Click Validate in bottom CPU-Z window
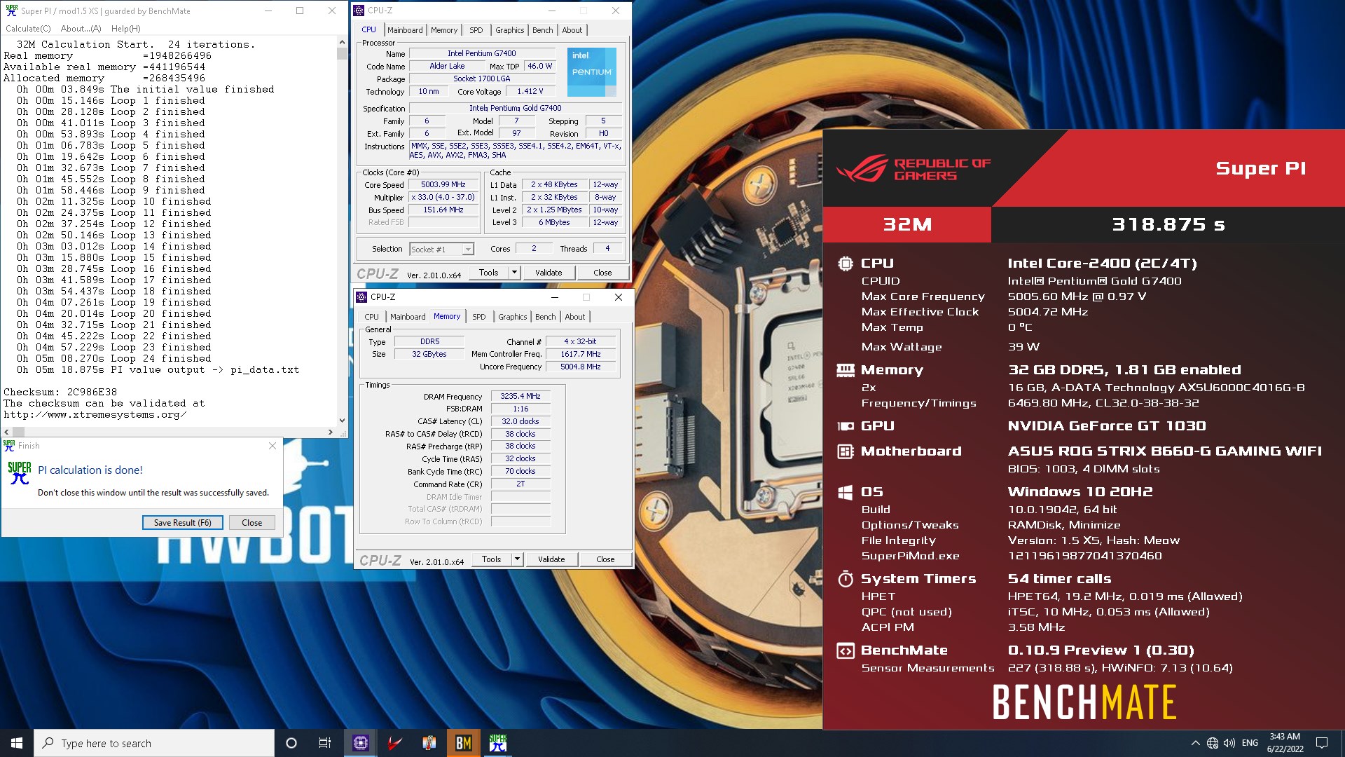The height and width of the screenshot is (757, 1345). tap(551, 559)
